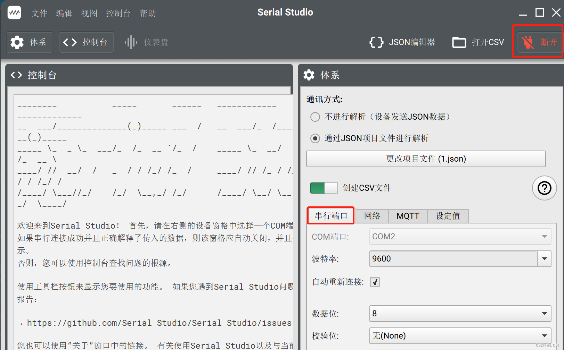Screen dimensions: 564x350
Task: Click 更改项目文件 (1.json) button
Action: (x=426, y=159)
